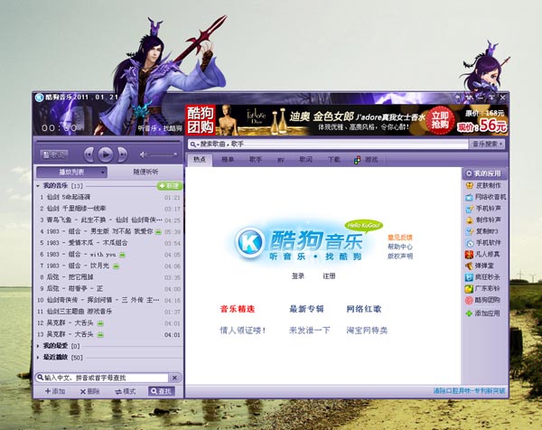
Task: Click 添加应用 add application
Action: point(483,313)
